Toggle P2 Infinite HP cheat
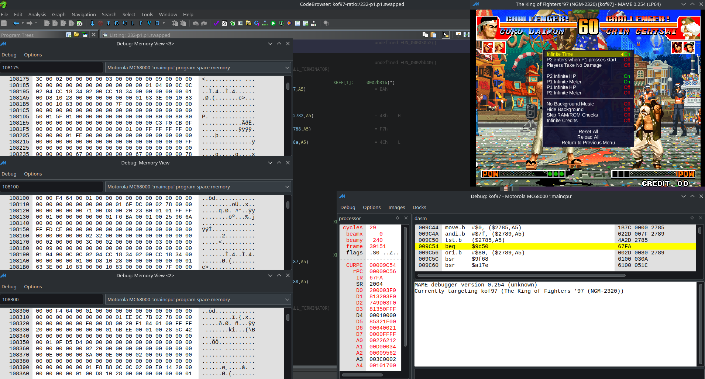 click(x=588, y=76)
